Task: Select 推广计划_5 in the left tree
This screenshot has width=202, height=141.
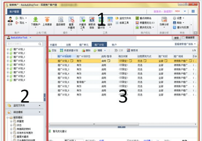Action: [x=19, y=65]
